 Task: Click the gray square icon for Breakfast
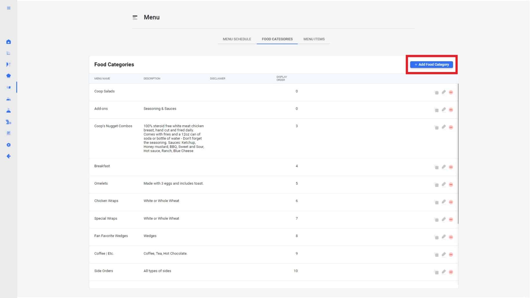pyautogui.click(x=436, y=167)
